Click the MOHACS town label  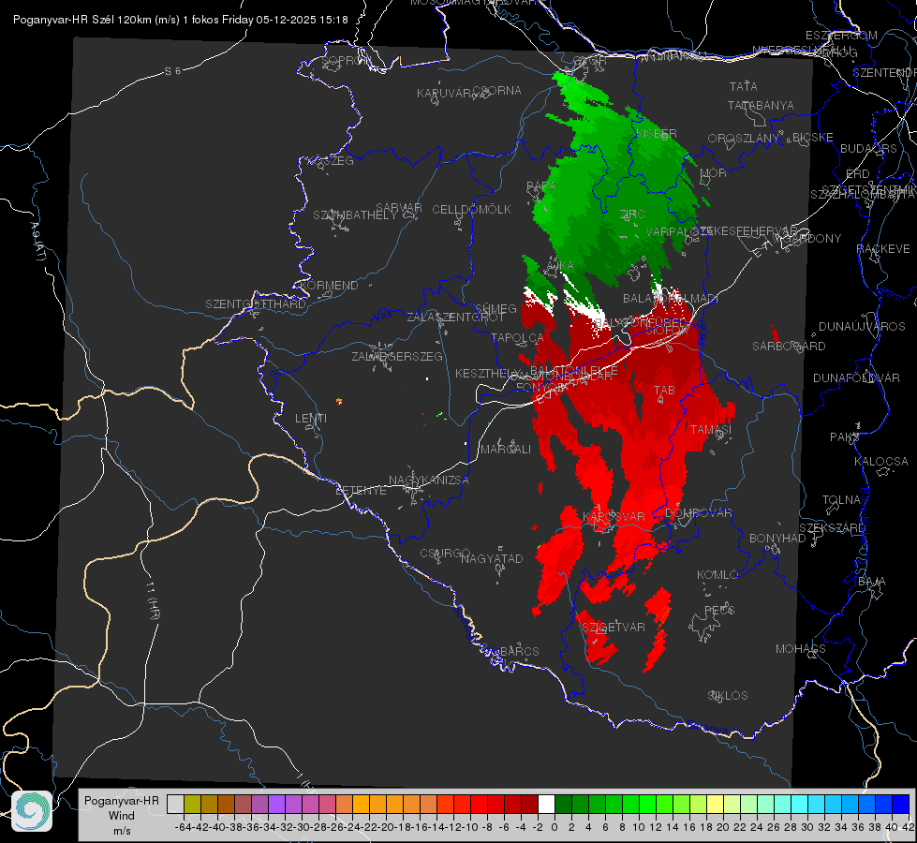tap(801, 649)
